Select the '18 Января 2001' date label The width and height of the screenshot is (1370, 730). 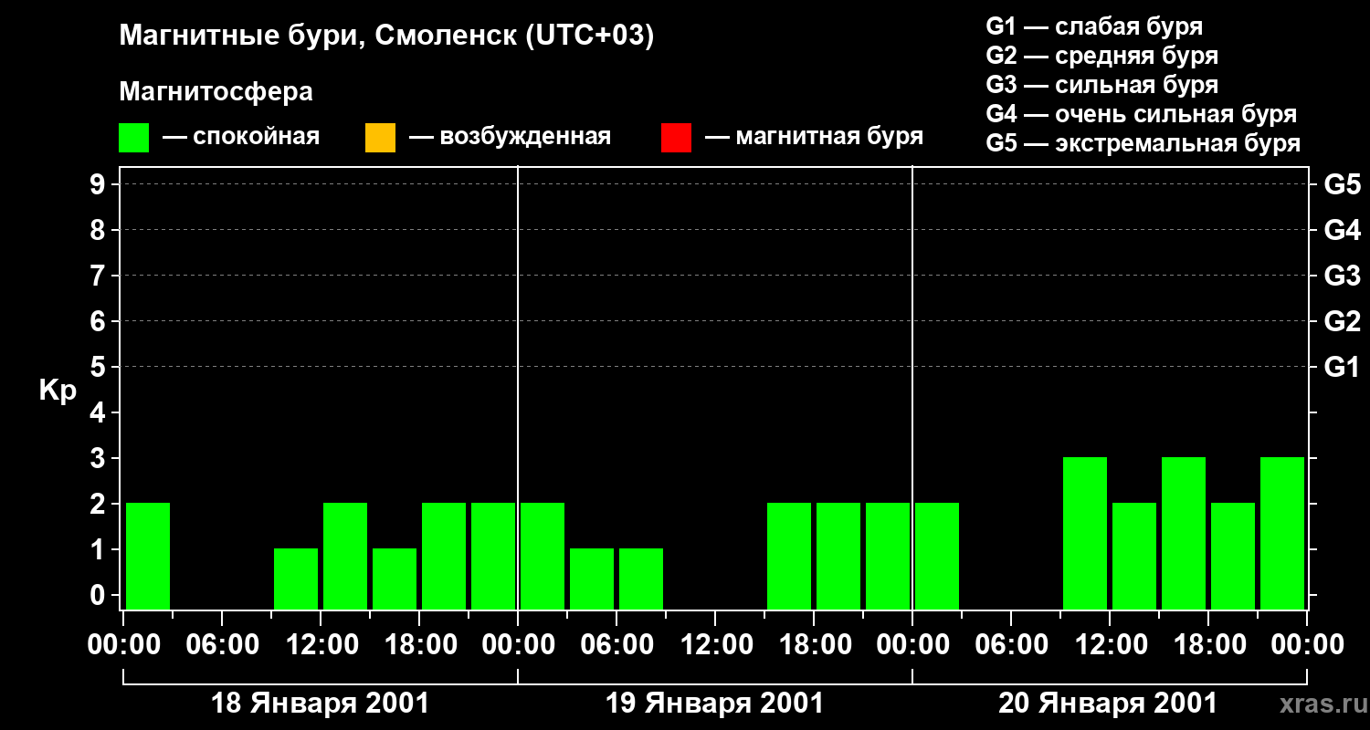[x=321, y=704]
